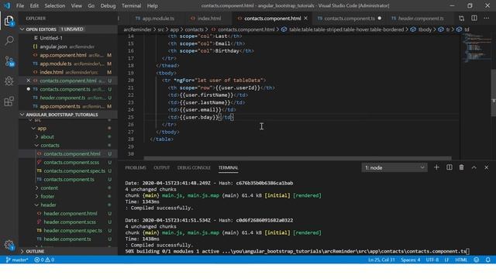Open the Help menu
Screen dimensions: 496x279
point(152,5)
